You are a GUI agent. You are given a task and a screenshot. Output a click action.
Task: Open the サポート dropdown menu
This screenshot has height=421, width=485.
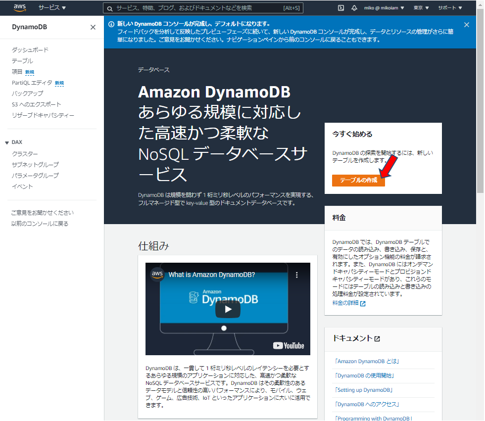click(x=450, y=8)
